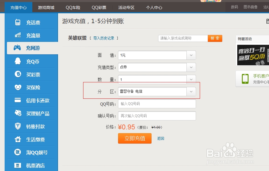
Task: Click the insurance heart smiley icon
Action: point(18,87)
